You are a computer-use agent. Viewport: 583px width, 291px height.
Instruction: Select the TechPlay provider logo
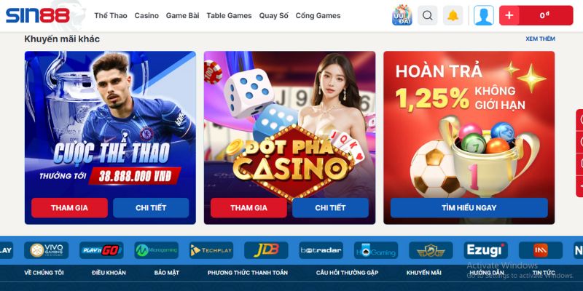click(211, 250)
